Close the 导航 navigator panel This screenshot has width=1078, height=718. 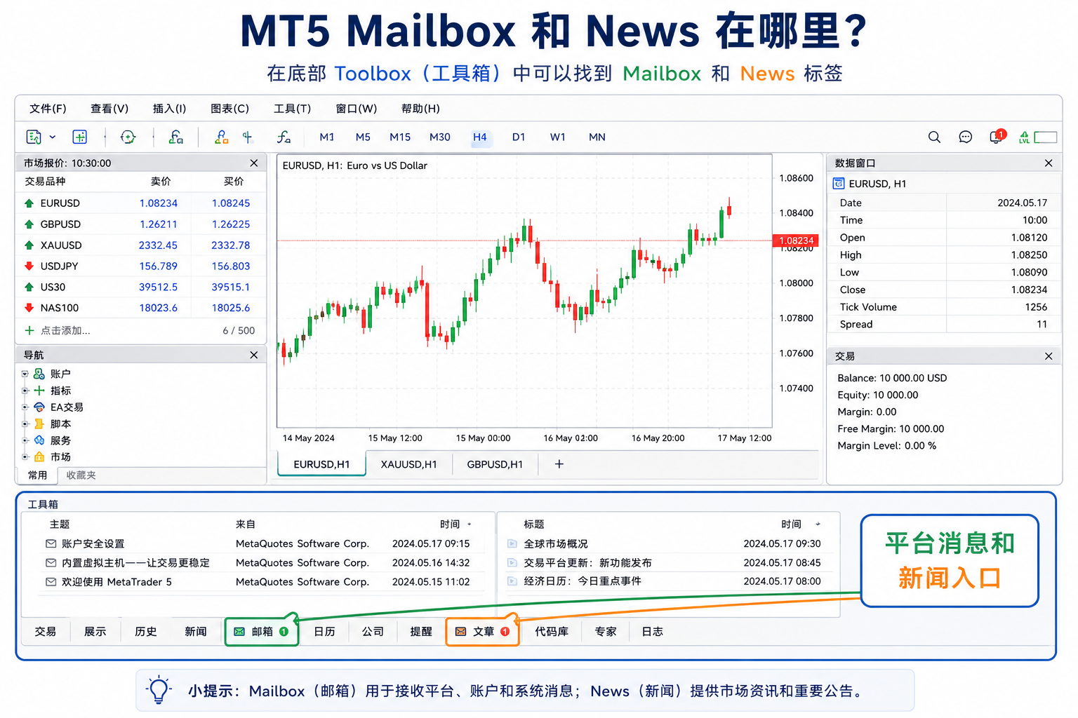[254, 355]
